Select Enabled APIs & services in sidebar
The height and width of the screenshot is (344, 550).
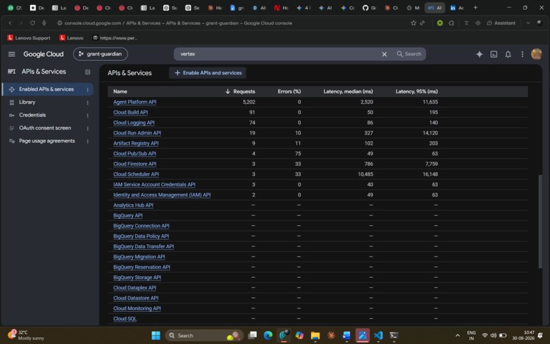pyautogui.click(x=48, y=89)
